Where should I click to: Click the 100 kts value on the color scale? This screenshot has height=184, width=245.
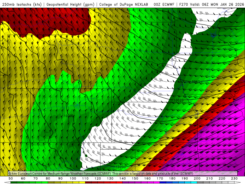[x=73, y=178]
